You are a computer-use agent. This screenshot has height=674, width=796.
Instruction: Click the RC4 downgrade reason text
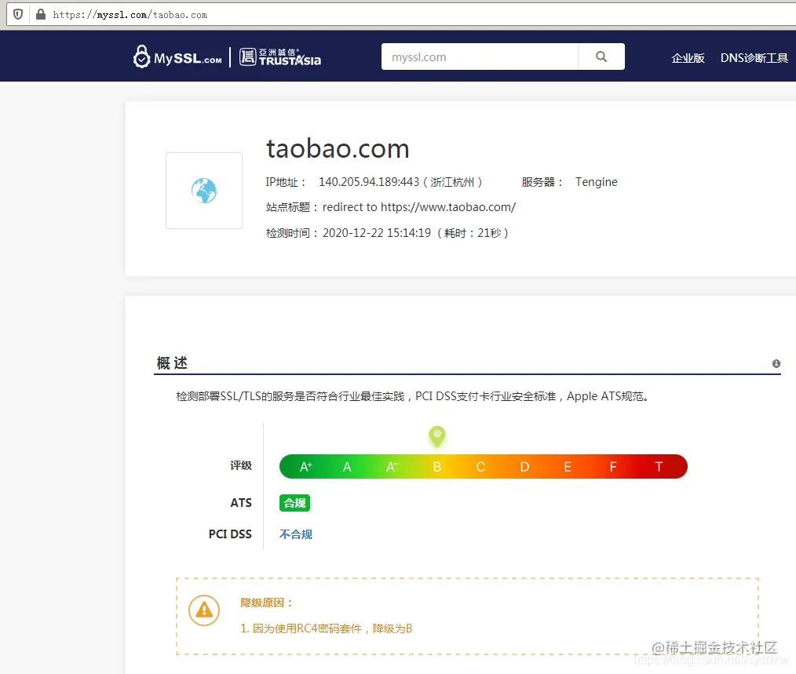[327, 628]
